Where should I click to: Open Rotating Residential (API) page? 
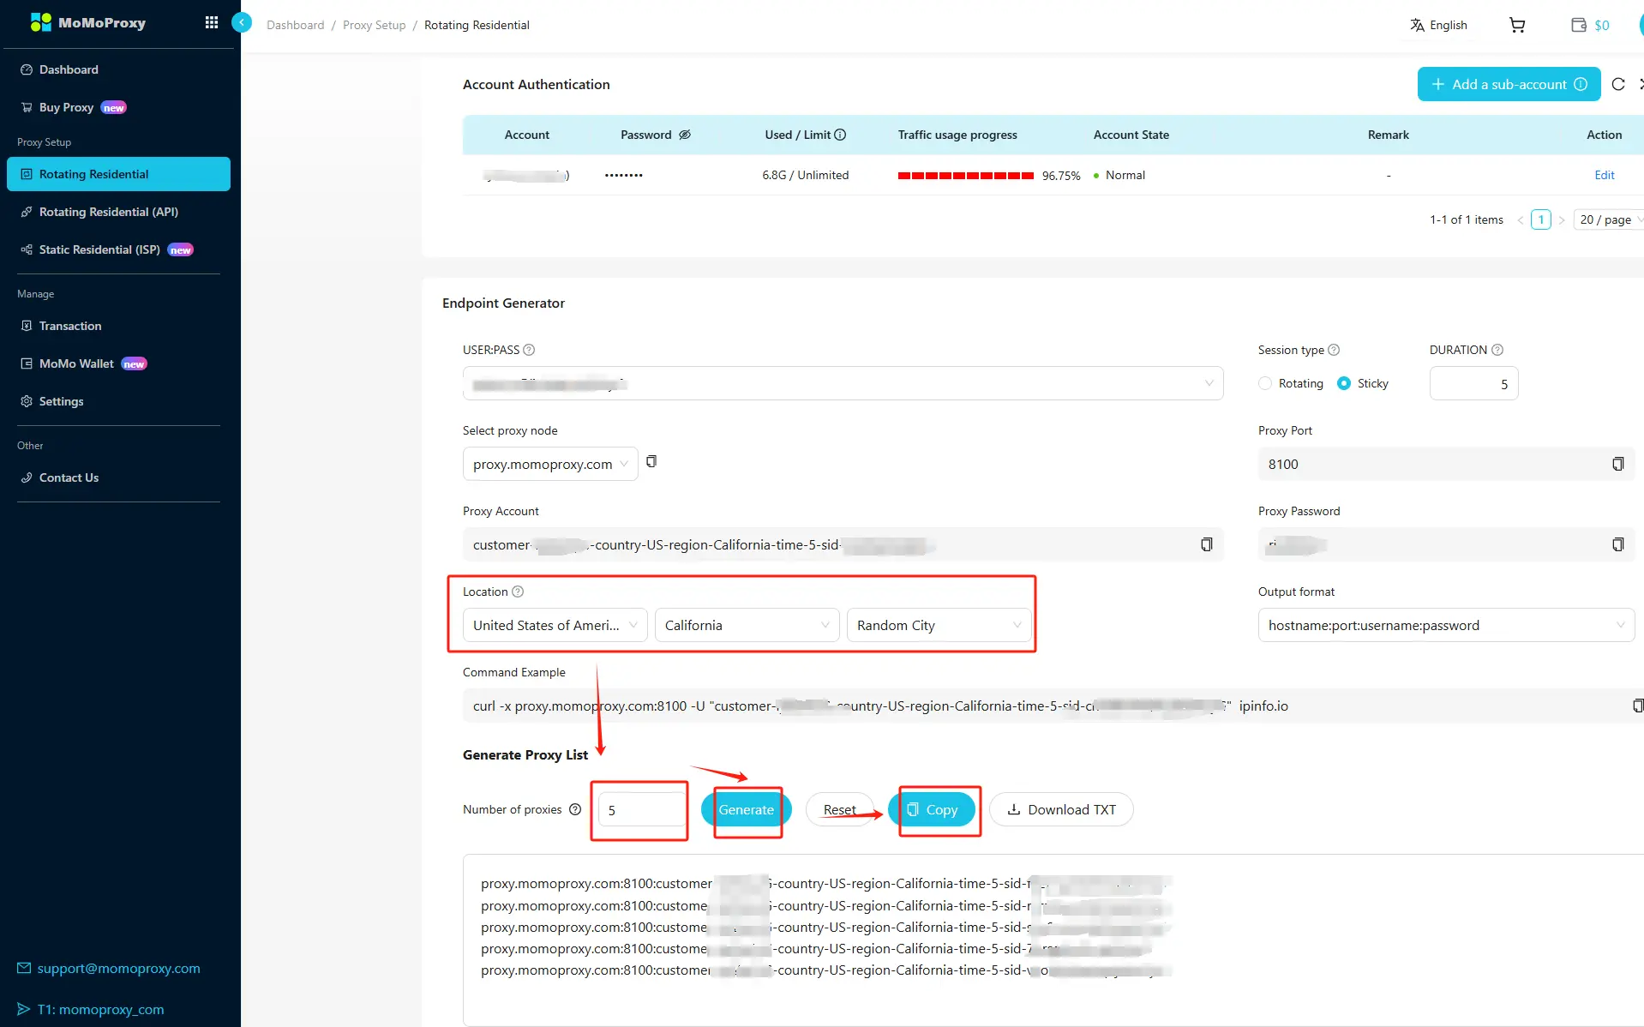coord(118,212)
